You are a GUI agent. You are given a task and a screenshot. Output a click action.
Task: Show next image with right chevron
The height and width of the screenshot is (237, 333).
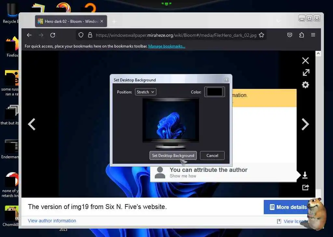(x=305, y=124)
